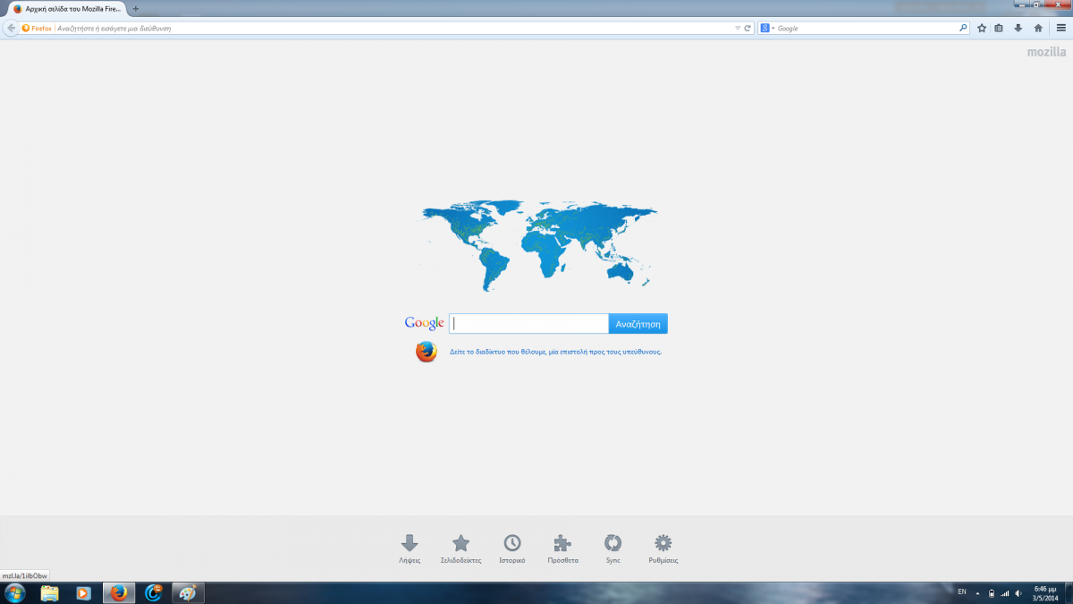Screen dimensions: 1073x604
Task: Show hidden tray icons arrow
Action: click(x=978, y=592)
